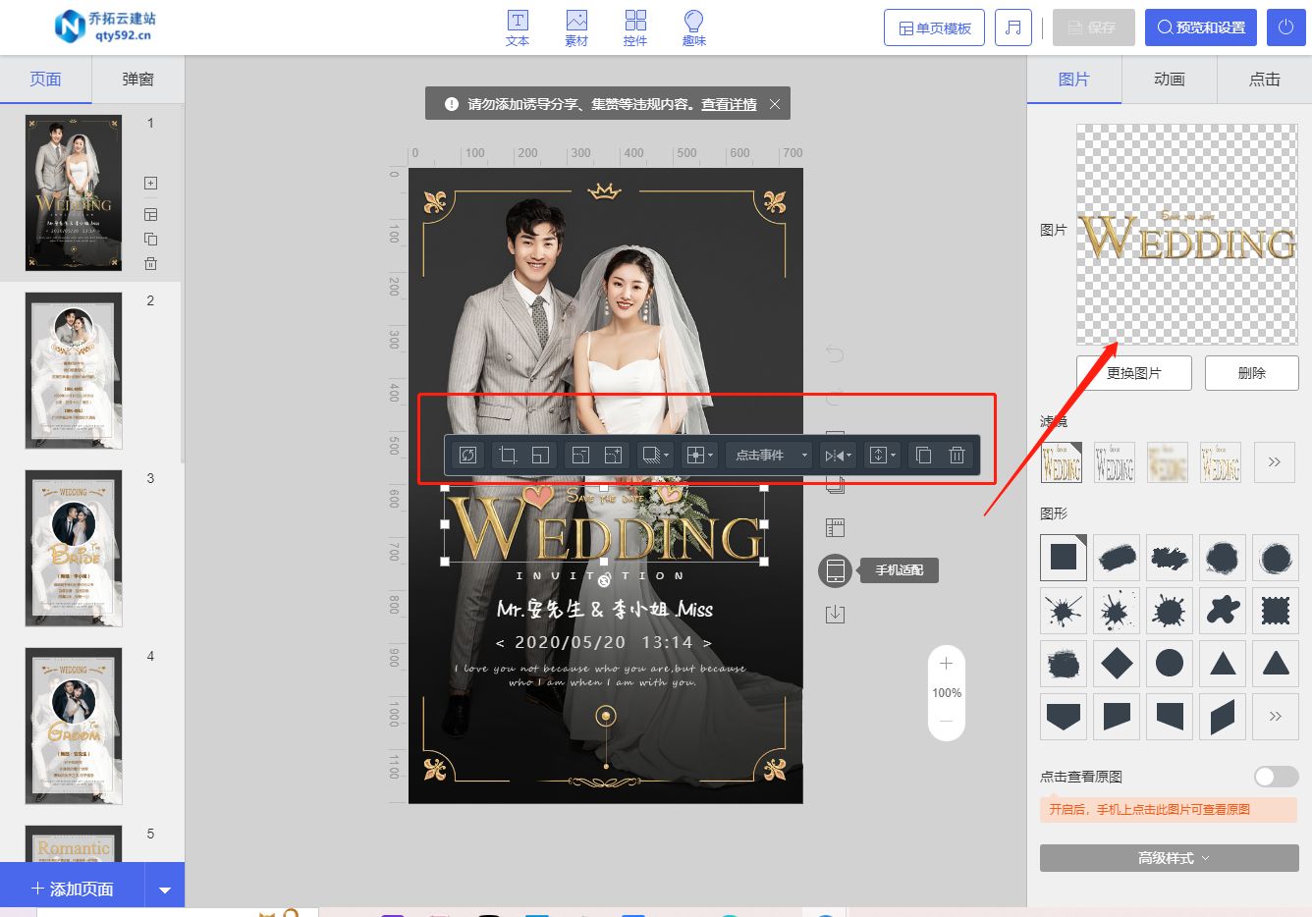Enable the 点击查看原图 view original toggle
The width and height of the screenshot is (1312, 917).
(x=1276, y=776)
